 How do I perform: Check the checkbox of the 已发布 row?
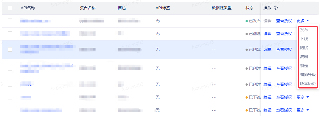coord(10,21)
